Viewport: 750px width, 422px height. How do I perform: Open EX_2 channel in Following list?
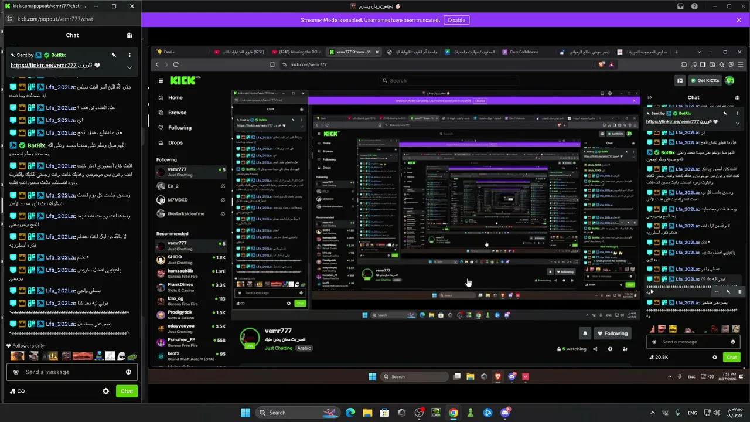click(x=191, y=186)
